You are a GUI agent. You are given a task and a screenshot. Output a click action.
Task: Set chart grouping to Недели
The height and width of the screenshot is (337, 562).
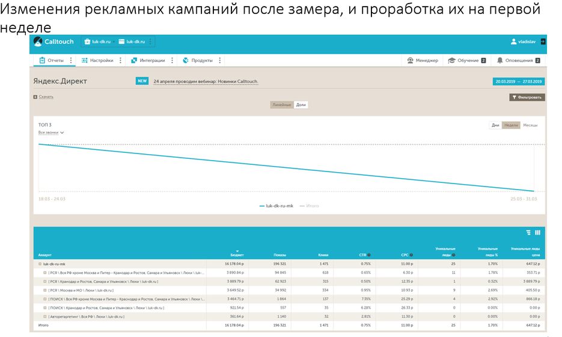tap(511, 125)
